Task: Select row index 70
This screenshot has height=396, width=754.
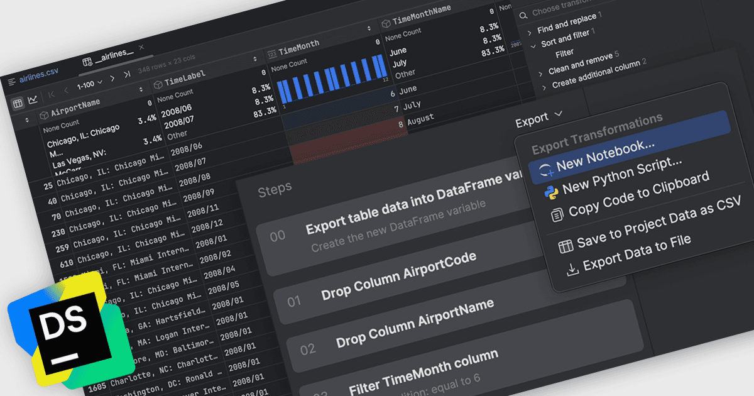Action: pos(57,217)
